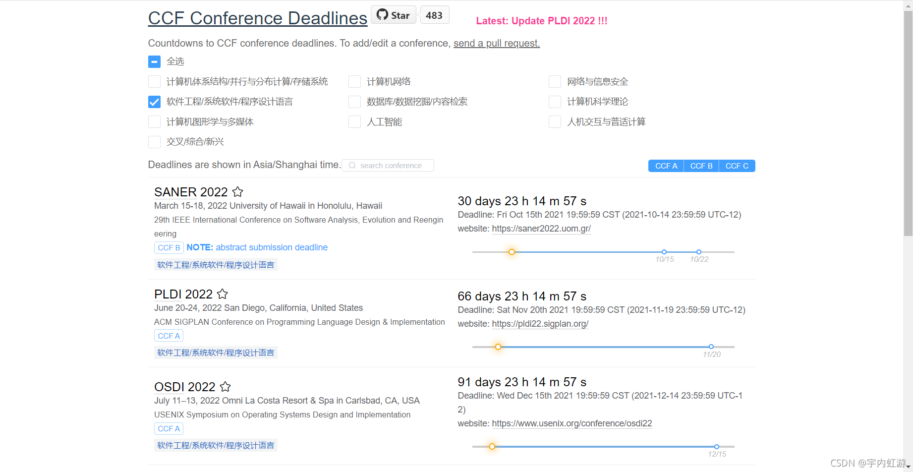Uncheck 软件工程/系统软件/程序设计语言 category
Screen dimensions: 913x472
tap(154, 102)
